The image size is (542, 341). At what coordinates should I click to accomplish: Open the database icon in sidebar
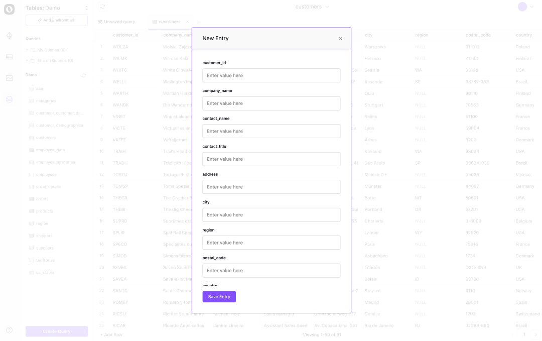click(9, 99)
